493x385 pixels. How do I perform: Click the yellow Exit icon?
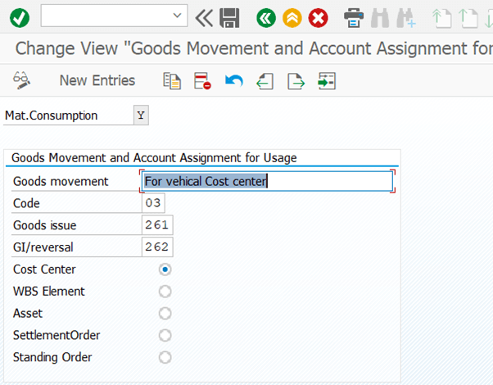(x=292, y=18)
